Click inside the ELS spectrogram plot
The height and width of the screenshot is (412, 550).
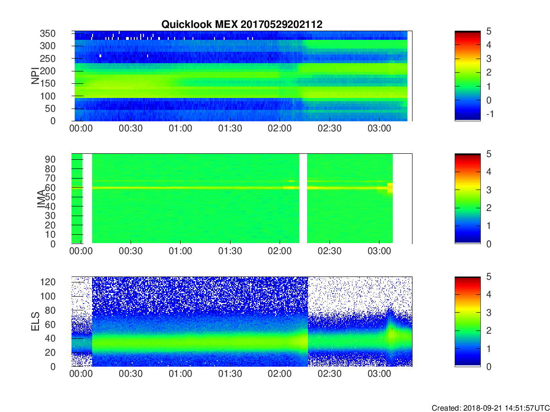[x=242, y=321]
